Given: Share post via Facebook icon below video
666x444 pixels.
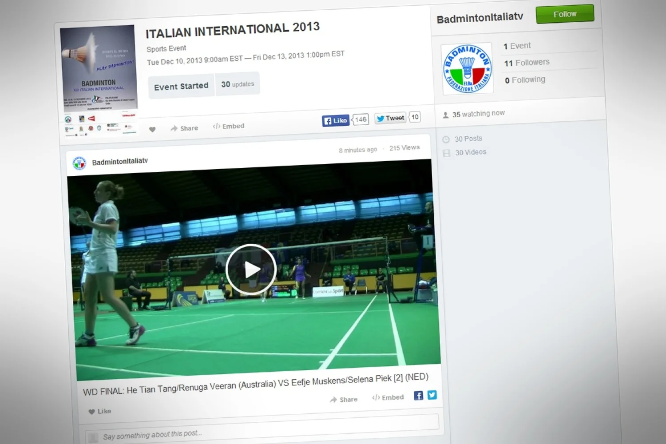Looking at the screenshot, I should pyautogui.click(x=418, y=396).
